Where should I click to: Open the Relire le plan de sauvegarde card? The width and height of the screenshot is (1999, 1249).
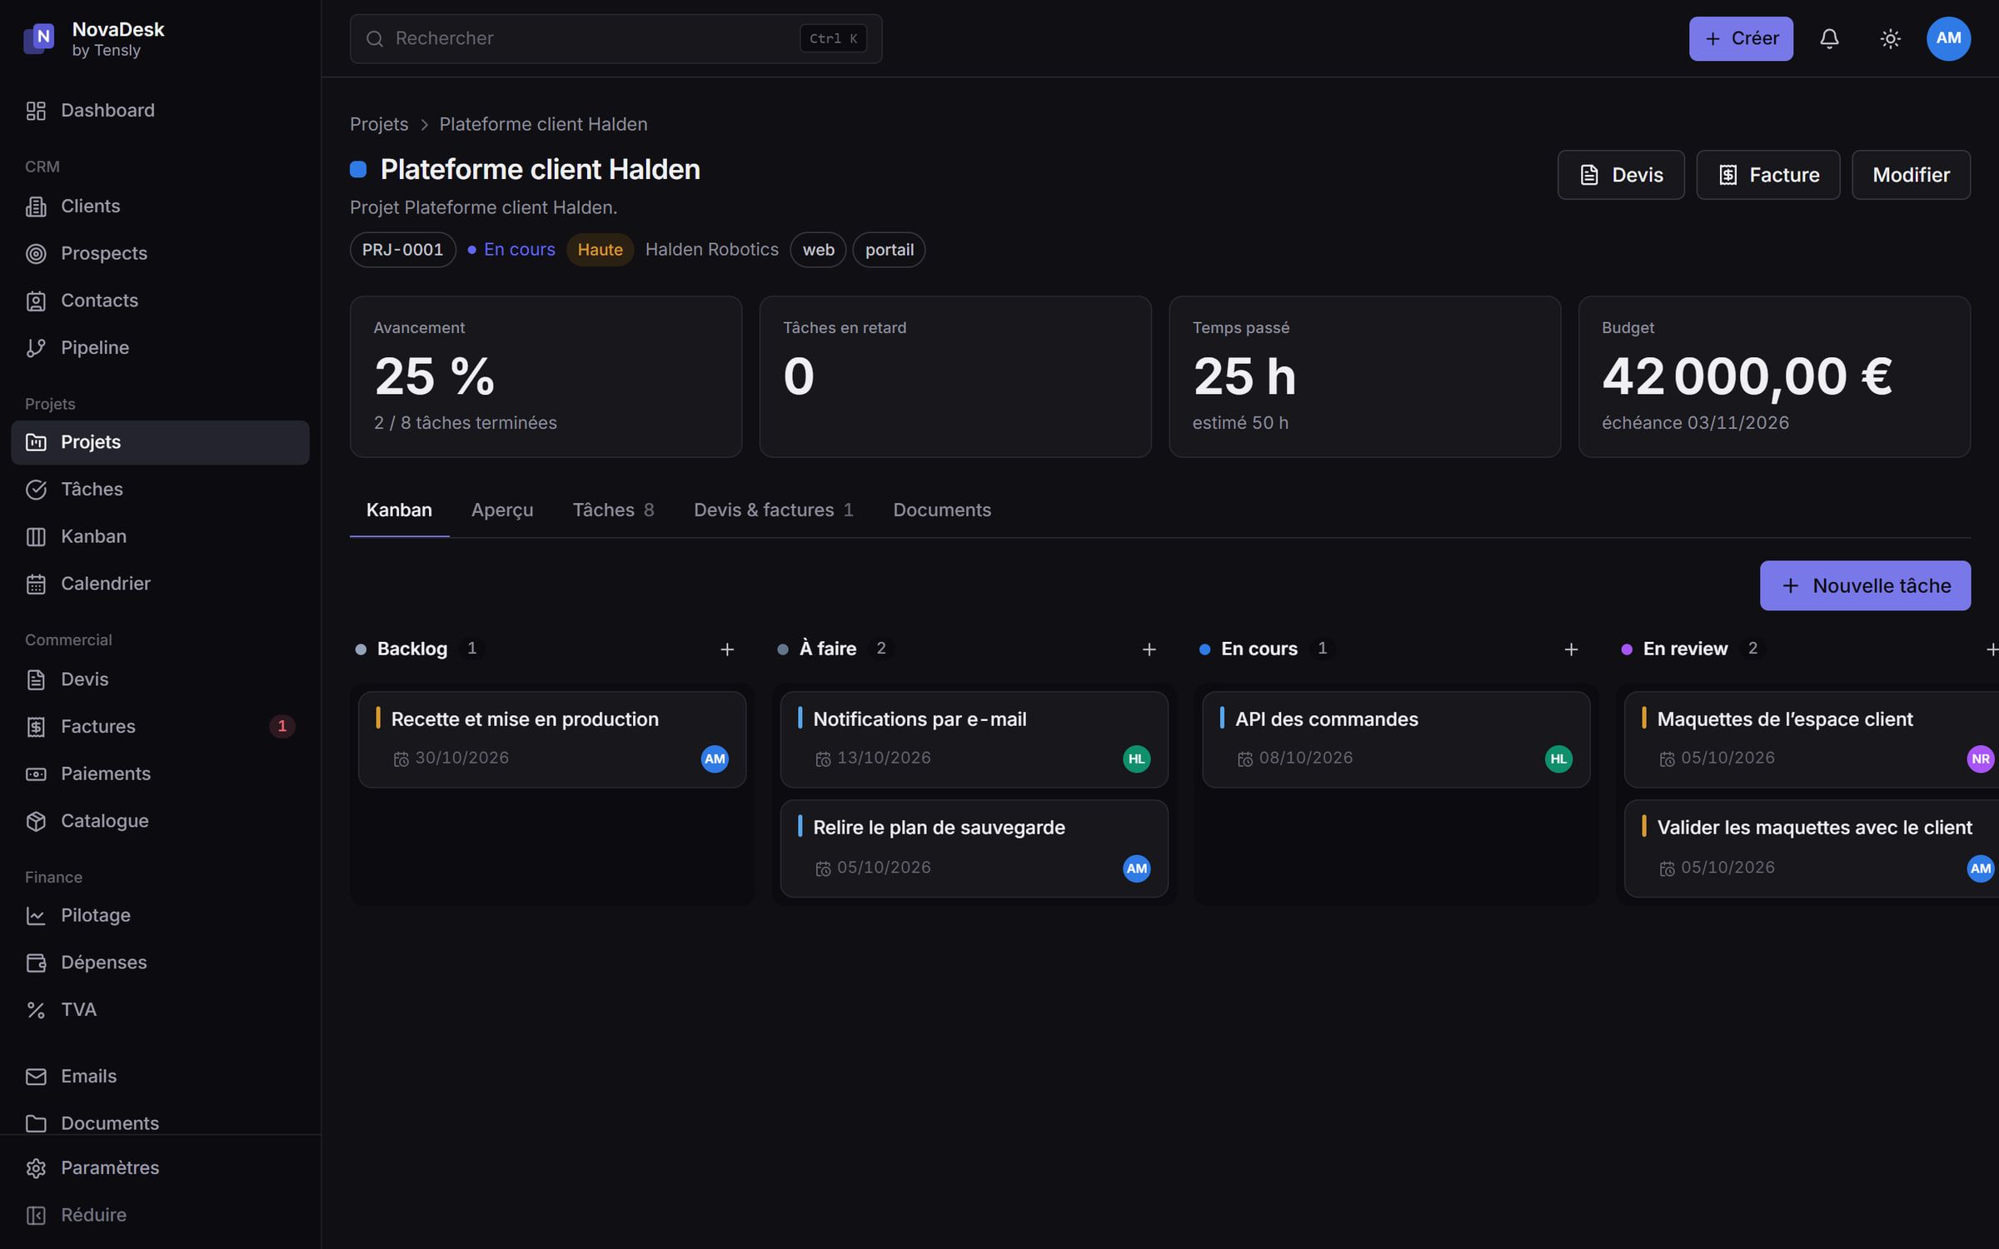coord(974,848)
